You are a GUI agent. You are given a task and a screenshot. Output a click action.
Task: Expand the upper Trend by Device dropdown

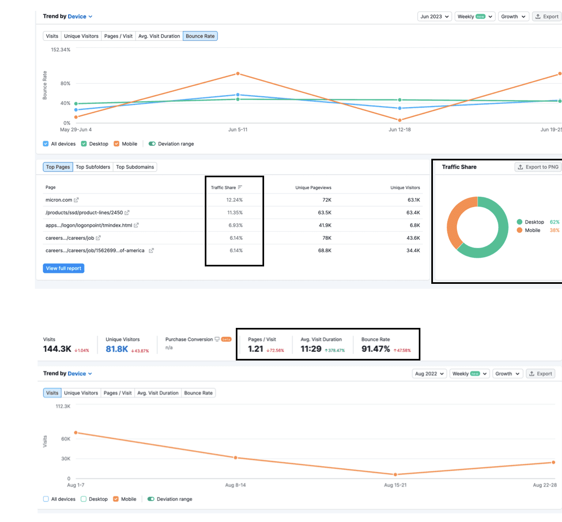(x=80, y=16)
